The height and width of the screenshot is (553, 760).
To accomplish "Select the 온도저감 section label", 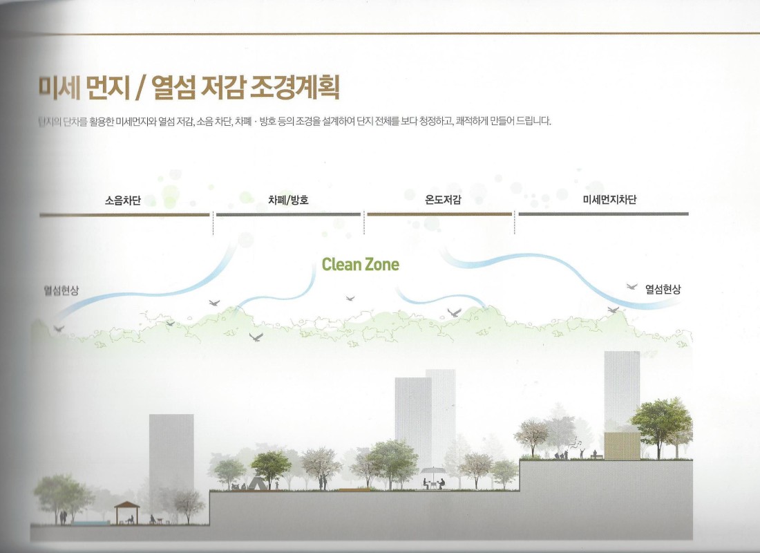I will (443, 199).
